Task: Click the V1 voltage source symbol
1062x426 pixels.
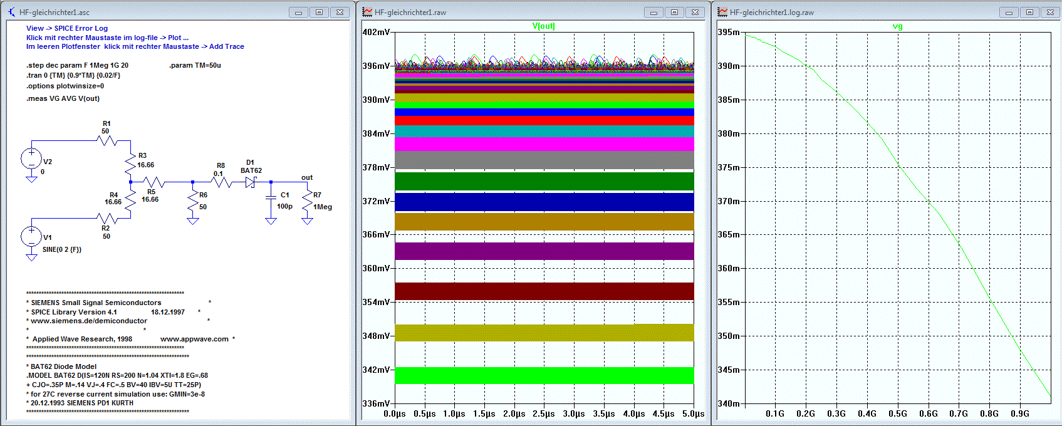Action: coord(31,236)
